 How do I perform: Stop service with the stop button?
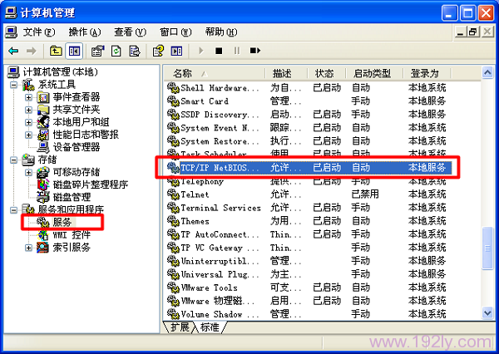(x=219, y=51)
